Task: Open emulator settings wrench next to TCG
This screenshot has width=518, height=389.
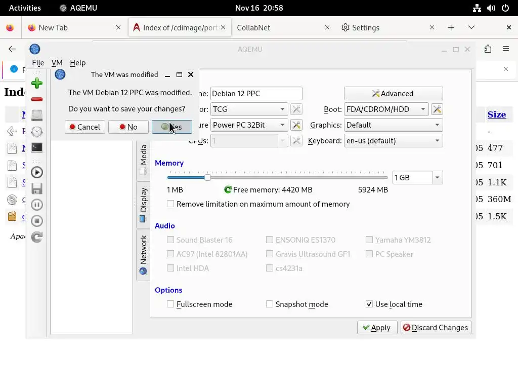Action: point(296,109)
